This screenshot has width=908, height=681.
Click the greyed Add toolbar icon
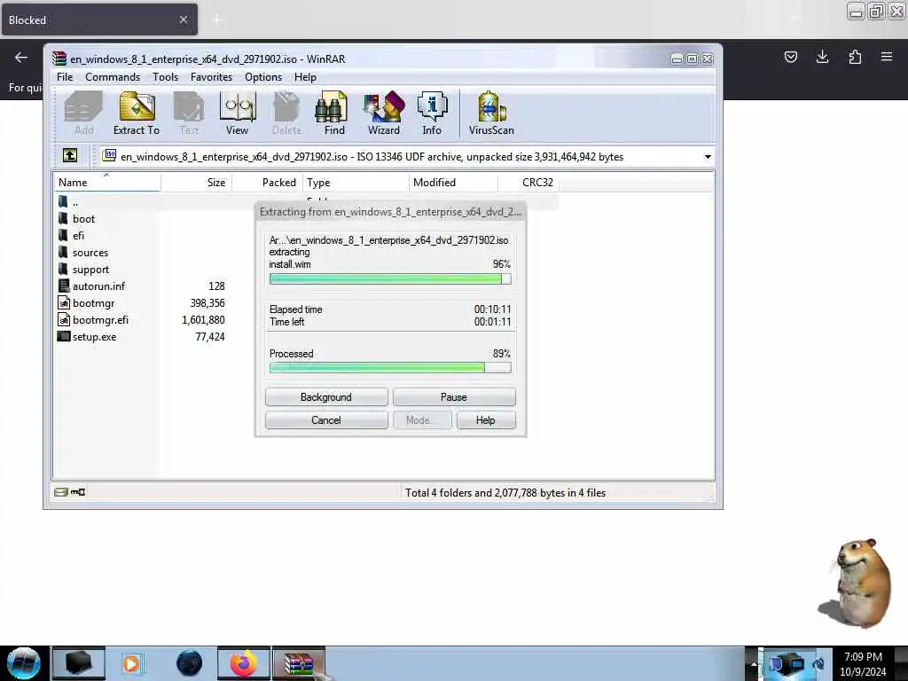pyautogui.click(x=83, y=113)
